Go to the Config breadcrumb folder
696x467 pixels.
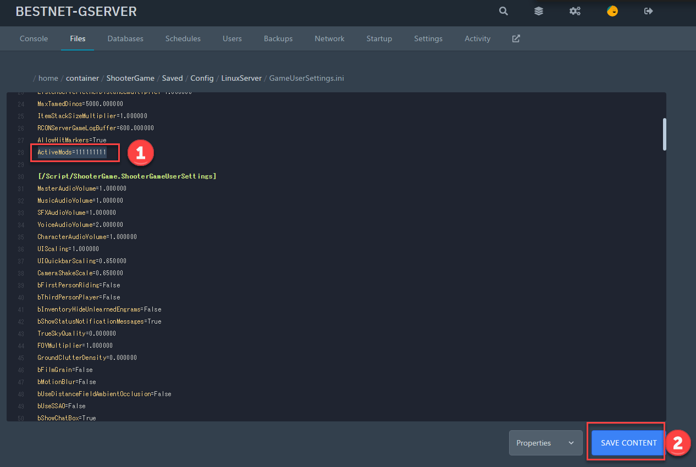click(202, 78)
